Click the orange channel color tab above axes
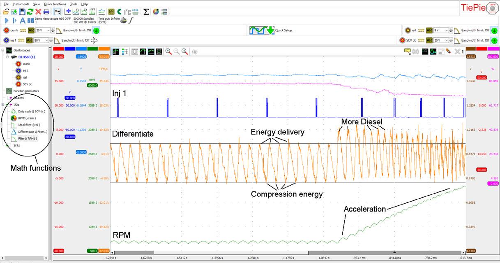Screen dimensions: 500x263 (x=104, y=49)
